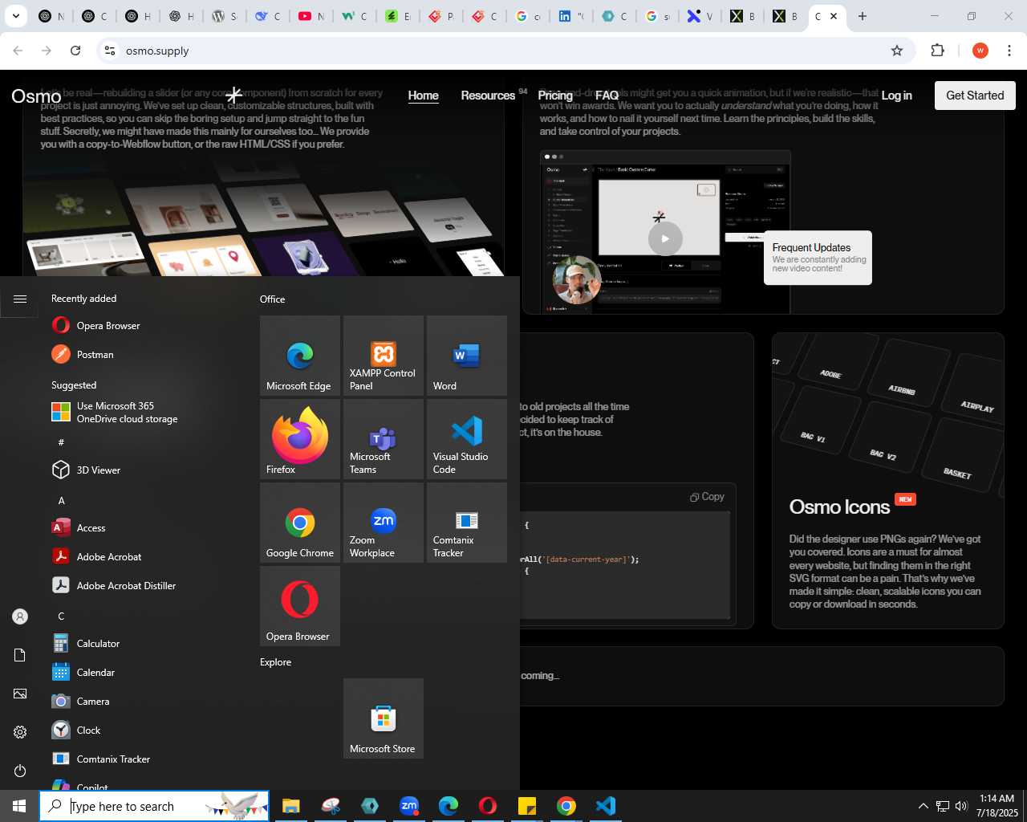
Task: Launch Comtanix Tracker from the app list
Action: [144, 759]
